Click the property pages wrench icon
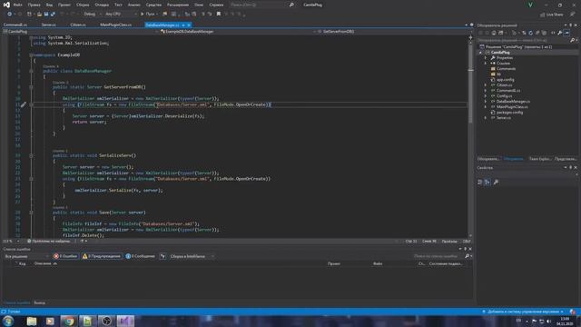Image resolution: width=581 pixels, height=327 pixels. tap(496, 182)
